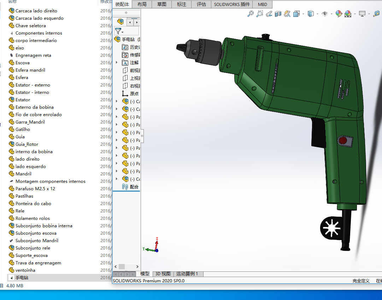Click the Previous View icon

(269, 14)
